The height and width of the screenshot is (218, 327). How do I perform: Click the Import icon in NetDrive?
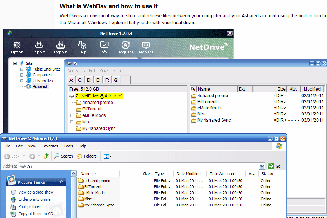point(60,45)
